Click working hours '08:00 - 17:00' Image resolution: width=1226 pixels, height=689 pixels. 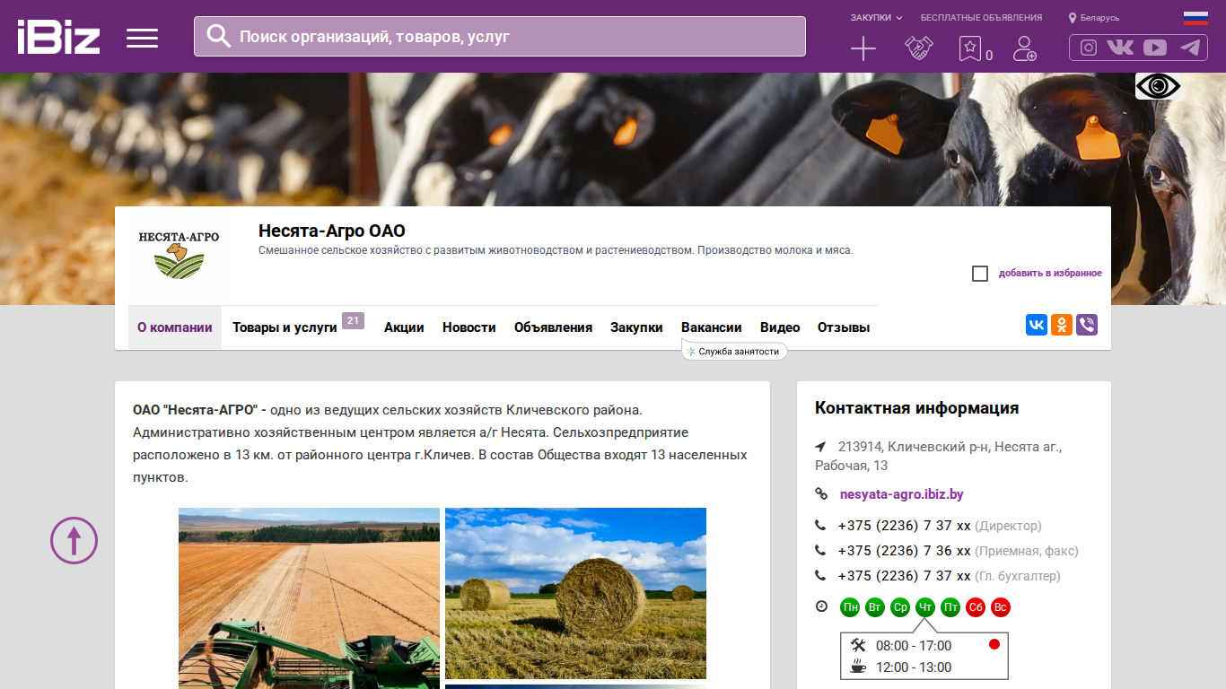coord(914,646)
